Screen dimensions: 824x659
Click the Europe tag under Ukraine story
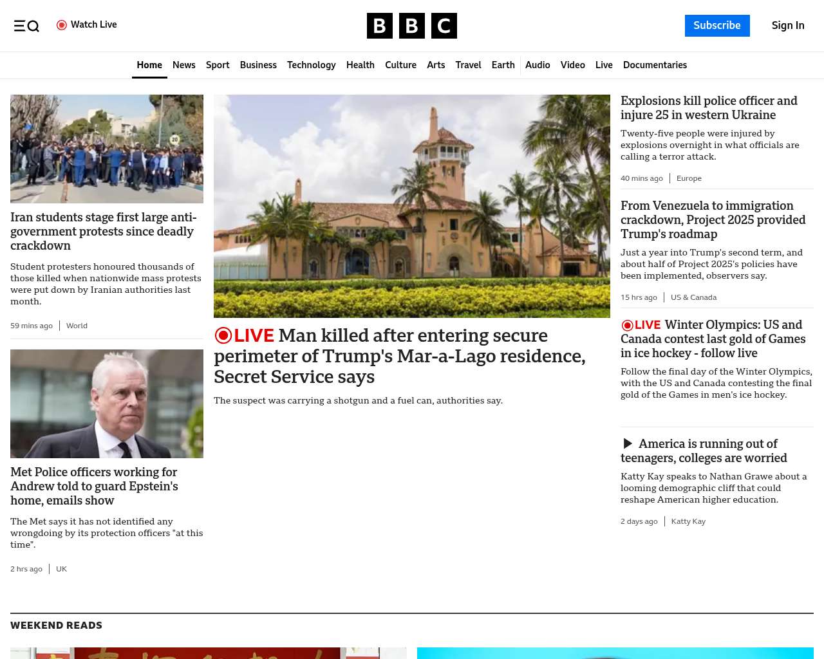coord(689,178)
